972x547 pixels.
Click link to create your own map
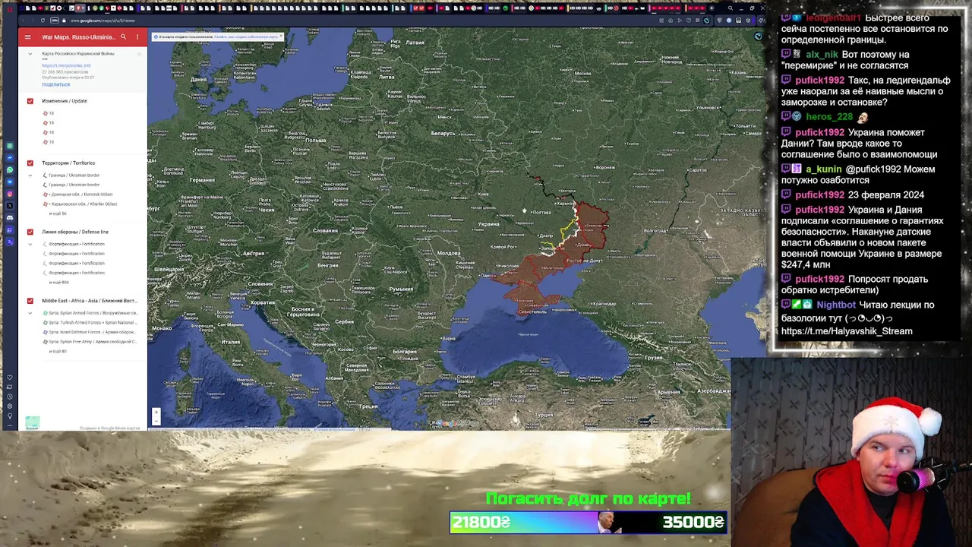click(x=248, y=36)
